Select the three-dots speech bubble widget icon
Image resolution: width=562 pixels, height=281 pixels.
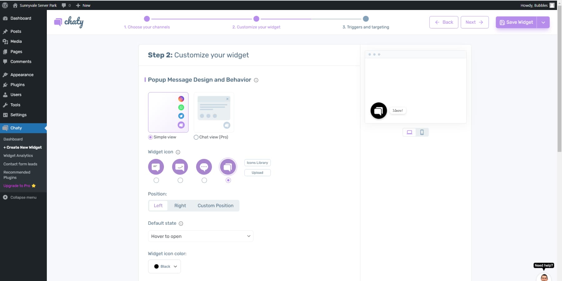tap(204, 167)
